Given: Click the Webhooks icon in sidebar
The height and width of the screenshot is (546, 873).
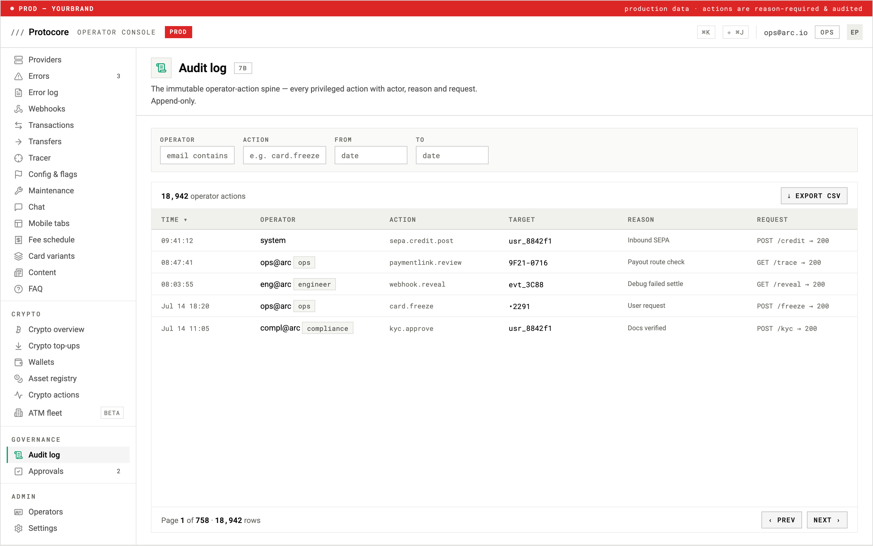Looking at the screenshot, I should pyautogui.click(x=18, y=109).
